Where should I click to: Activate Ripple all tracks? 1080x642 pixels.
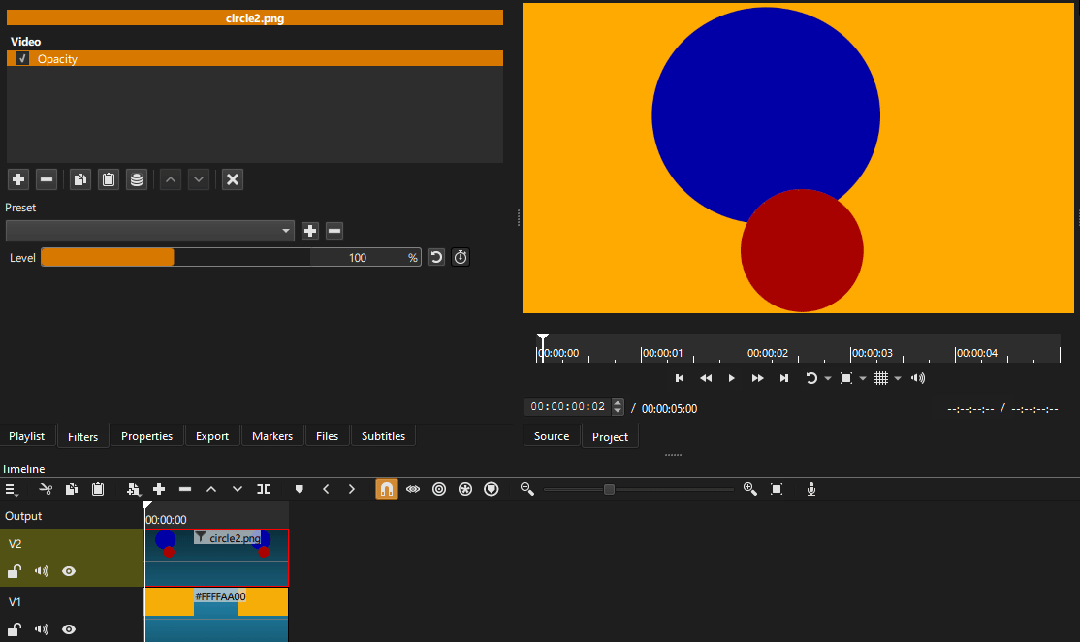point(465,489)
